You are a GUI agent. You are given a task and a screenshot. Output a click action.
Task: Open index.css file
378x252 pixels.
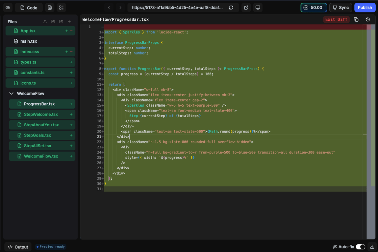pos(40,52)
